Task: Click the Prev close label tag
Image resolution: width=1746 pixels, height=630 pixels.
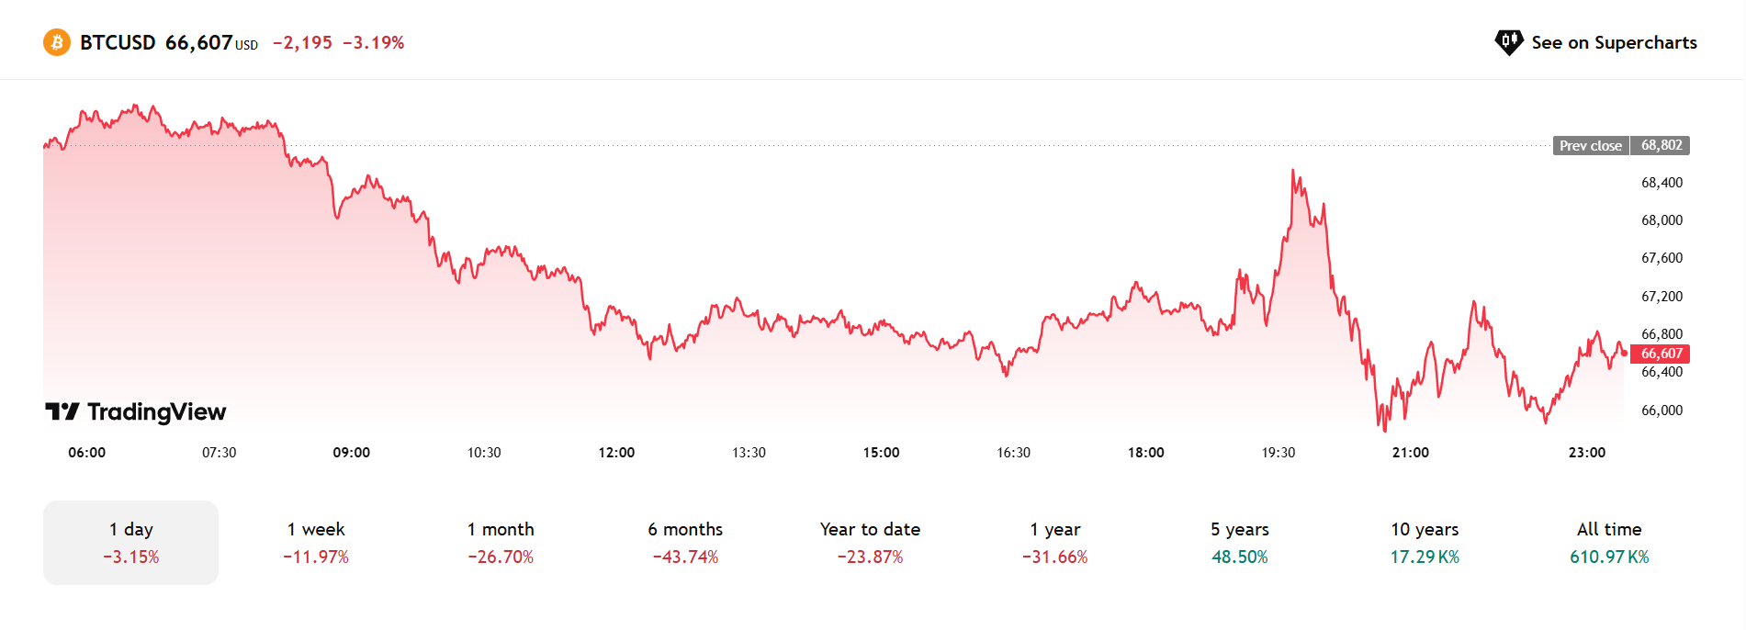Action: [1591, 146]
